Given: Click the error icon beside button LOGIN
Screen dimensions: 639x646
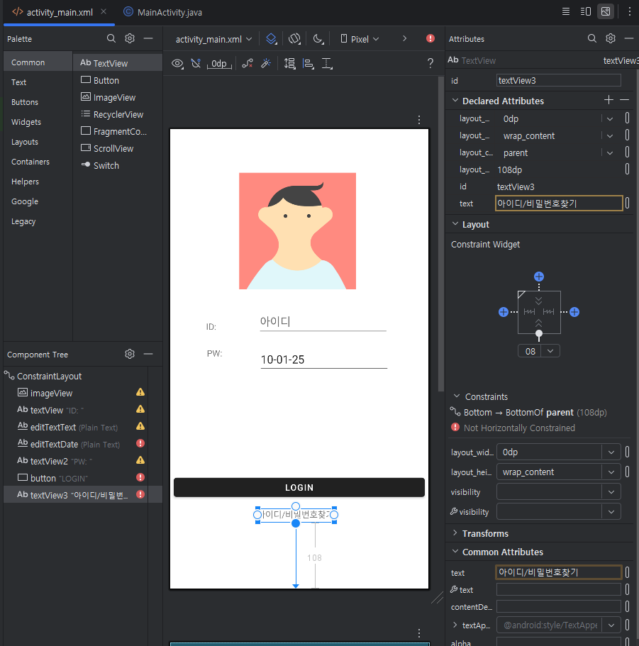Looking at the screenshot, I should click(x=140, y=477).
